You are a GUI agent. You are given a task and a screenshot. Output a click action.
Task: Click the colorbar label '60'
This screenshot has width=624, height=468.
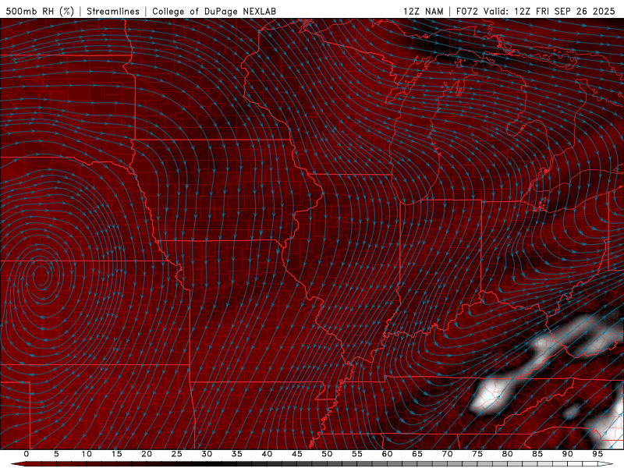[x=387, y=454]
